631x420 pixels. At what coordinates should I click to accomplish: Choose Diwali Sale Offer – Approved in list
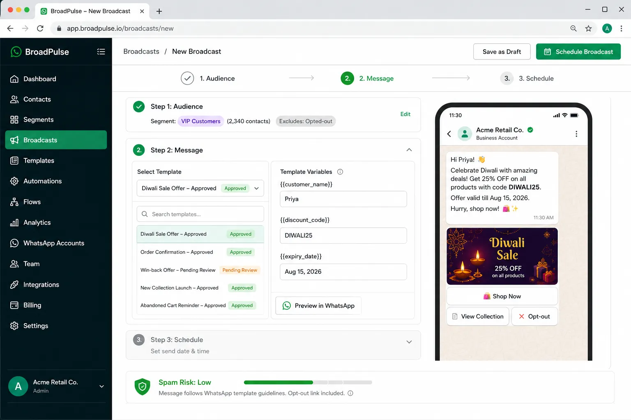tap(200, 234)
